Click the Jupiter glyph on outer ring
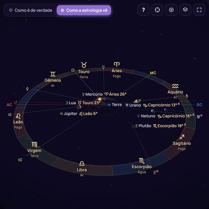The height and width of the screenshot is (209, 209). (x=10, y=115)
